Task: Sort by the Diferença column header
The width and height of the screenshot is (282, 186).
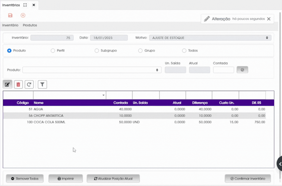Action: click(200, 103)
